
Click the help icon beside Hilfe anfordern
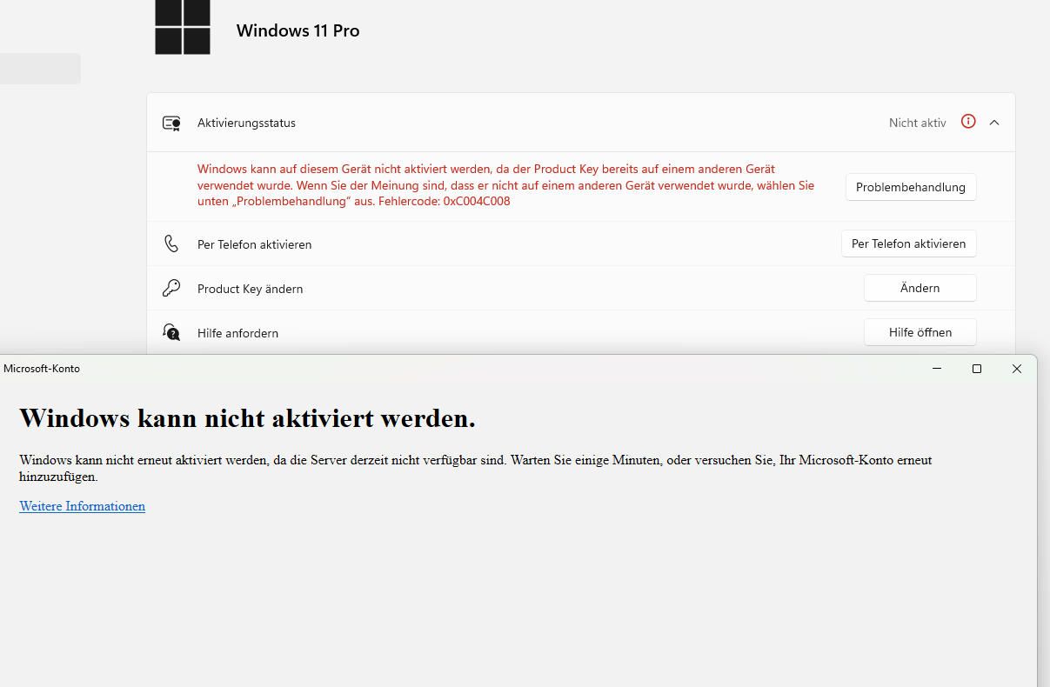pos(171,332)
